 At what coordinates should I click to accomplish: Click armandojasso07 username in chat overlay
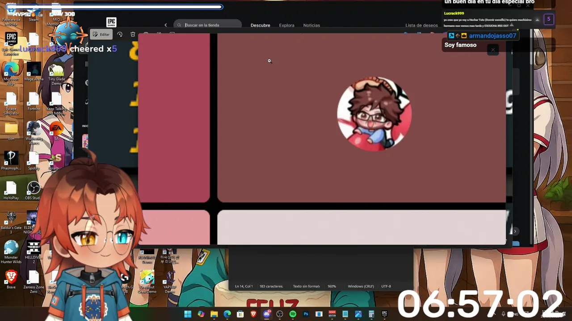(x=492, y=36)
